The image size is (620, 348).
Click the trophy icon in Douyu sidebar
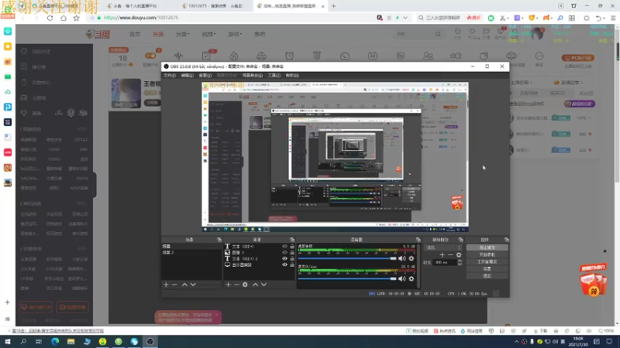coord(24,113)
